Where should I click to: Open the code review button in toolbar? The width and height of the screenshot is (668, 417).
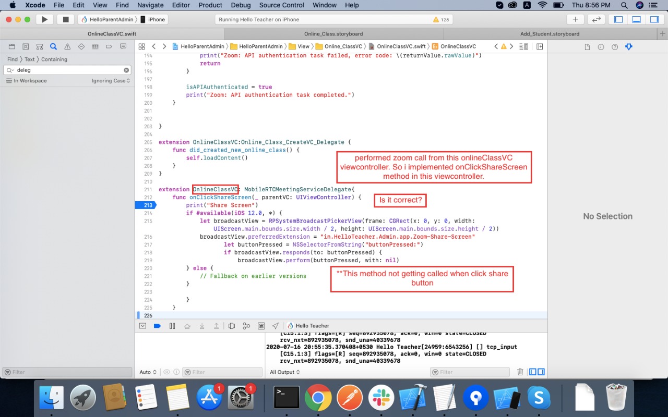[x=596, y=19]
